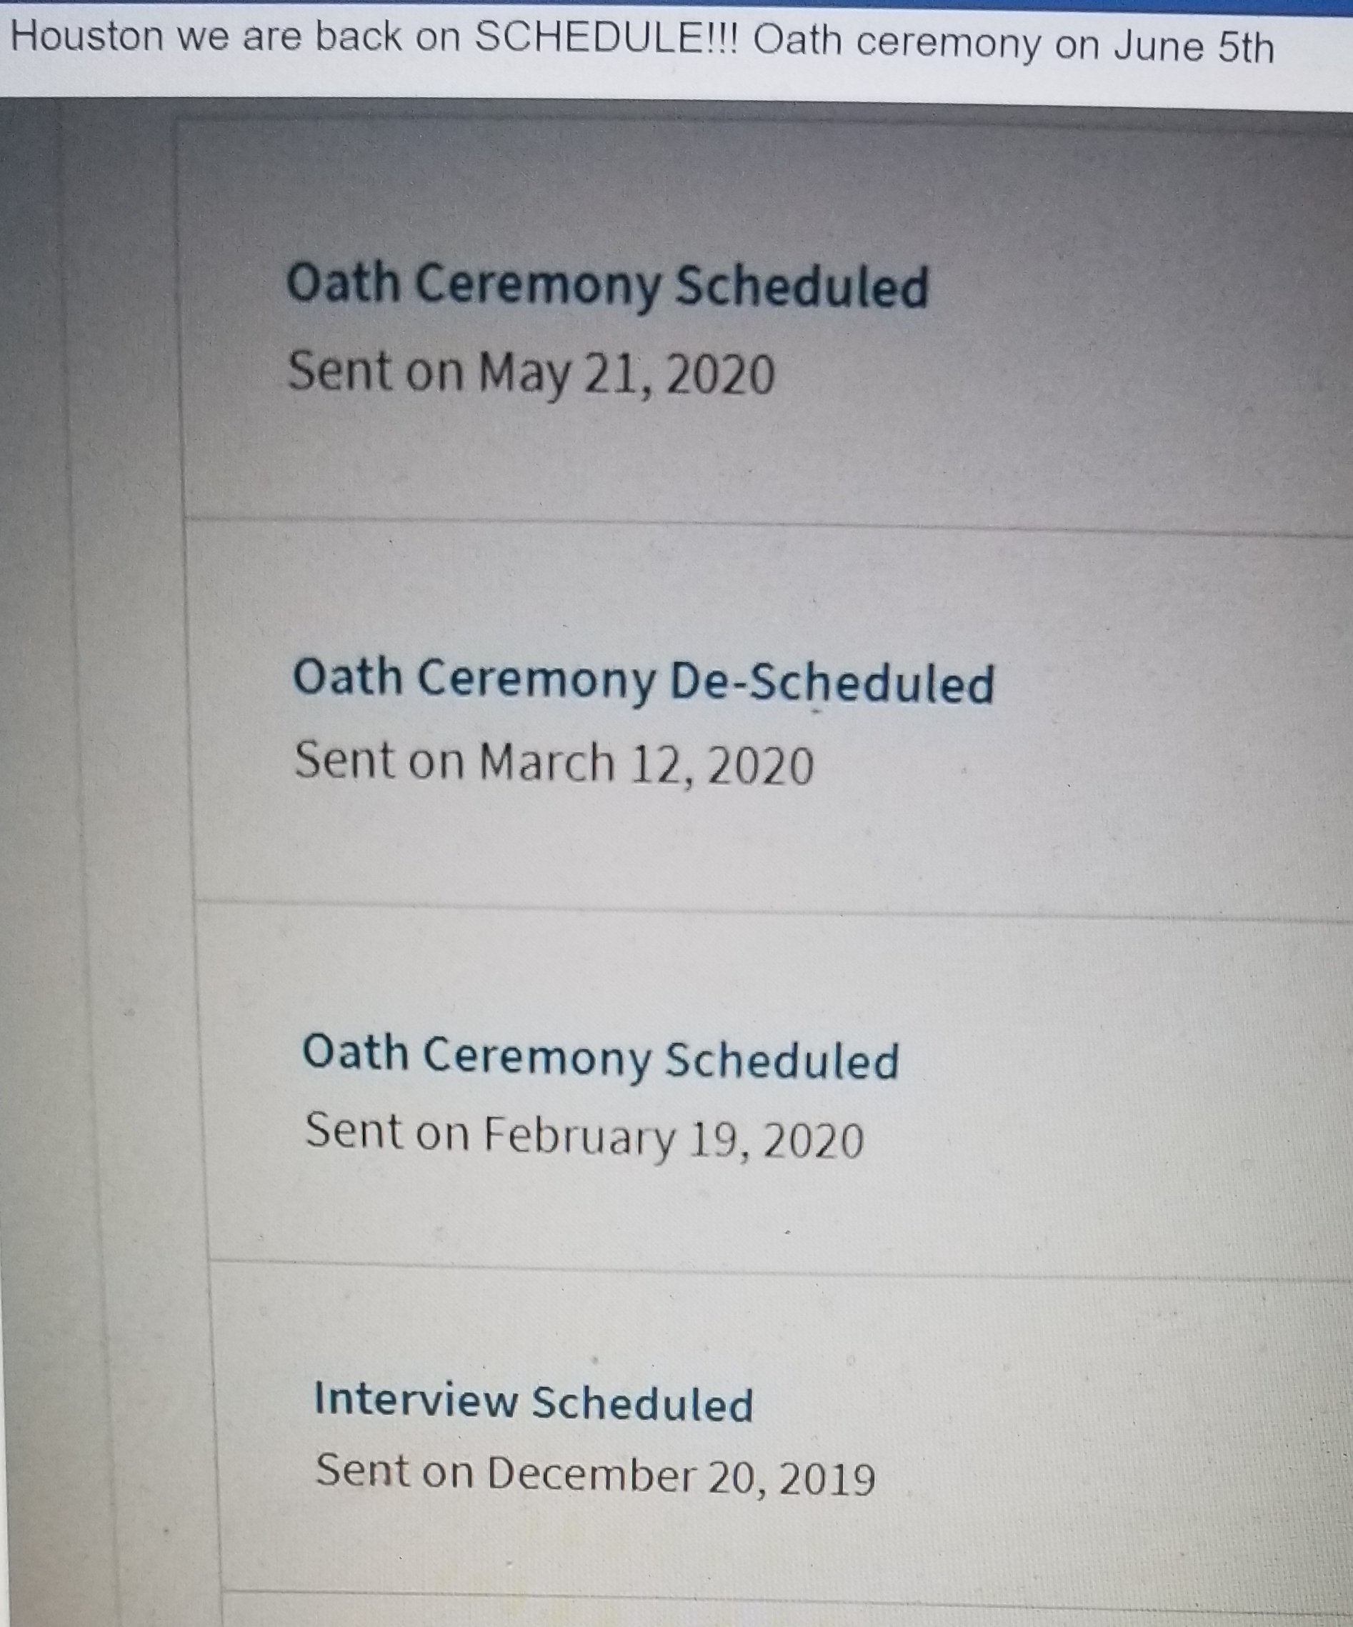The height and width of the screenshot is (1627, 1353).
Task: Click 'SCHEDULE!!!' in the post caption
Action: 606,39
